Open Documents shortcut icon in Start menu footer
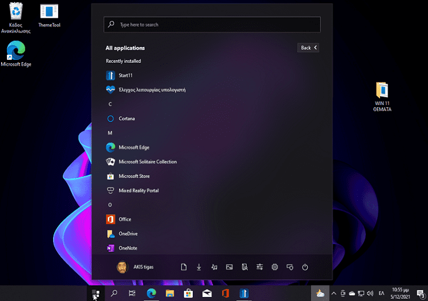The image size is (428, 301). tap(184, 267)
